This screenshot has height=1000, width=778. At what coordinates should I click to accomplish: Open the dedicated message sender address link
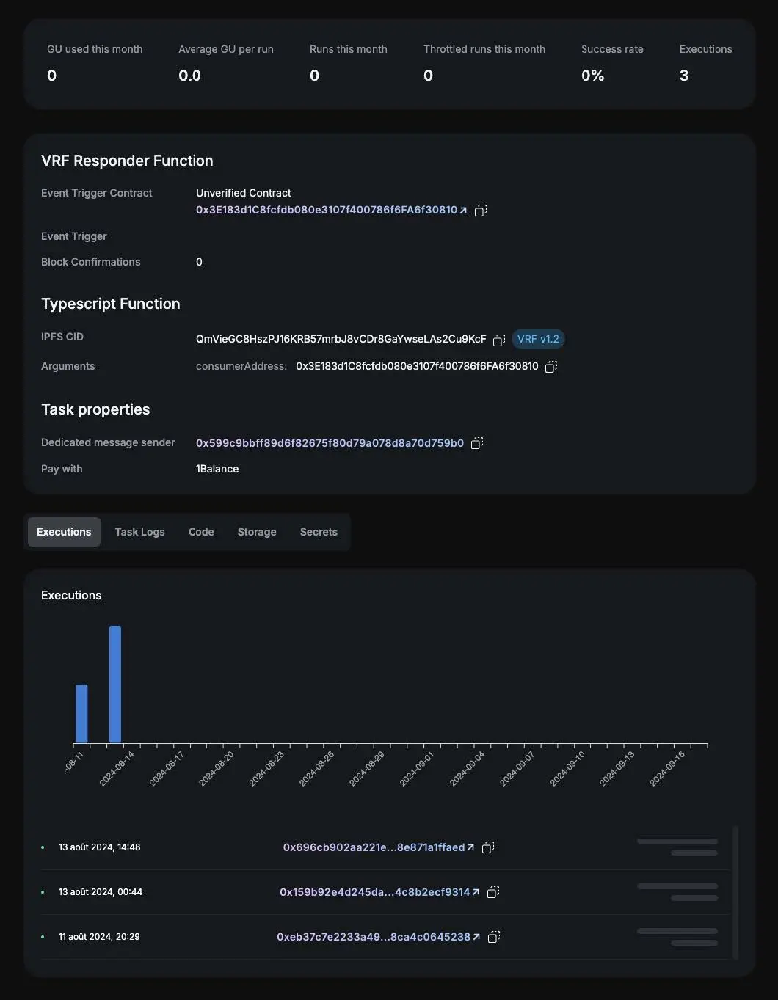(330, 443)
